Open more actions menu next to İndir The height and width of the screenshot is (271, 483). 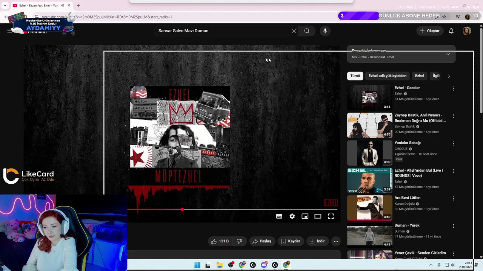point(336,241)
